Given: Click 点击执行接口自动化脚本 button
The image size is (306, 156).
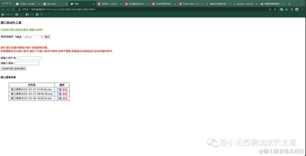Looking at the screenshot, I should [x=14, y=69].
